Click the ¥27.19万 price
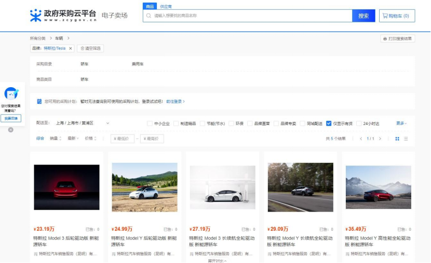 (200, 229)
